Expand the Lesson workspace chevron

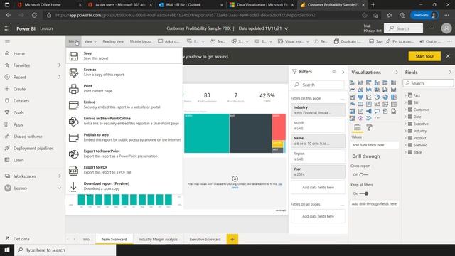click(59, 188)
